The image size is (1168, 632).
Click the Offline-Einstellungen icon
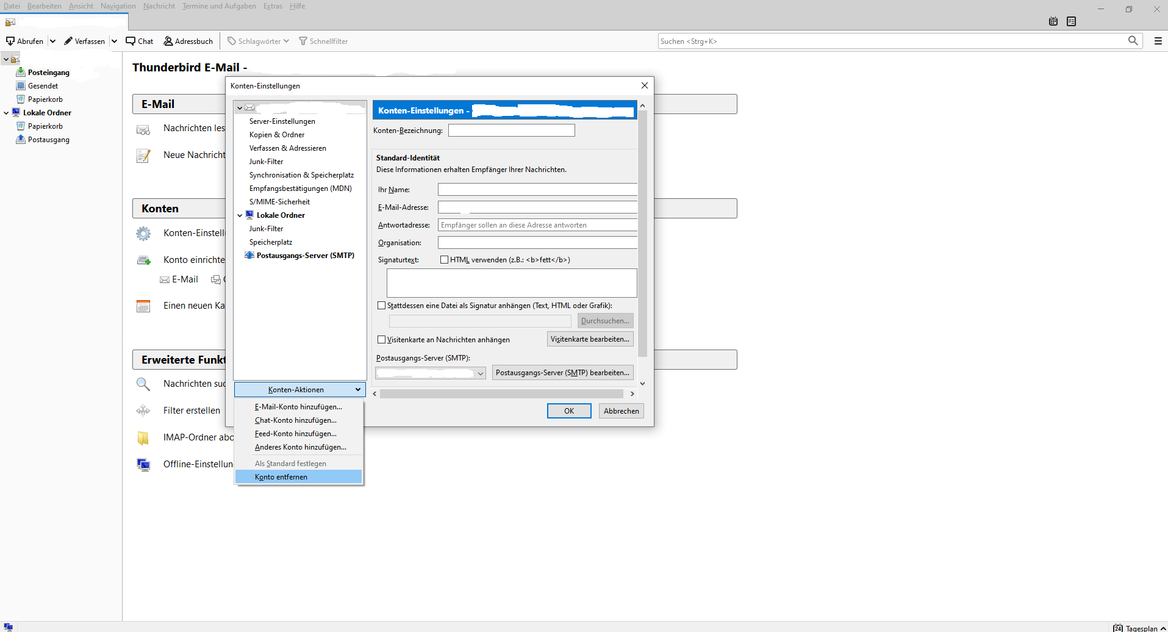click(x=143, y=464)
